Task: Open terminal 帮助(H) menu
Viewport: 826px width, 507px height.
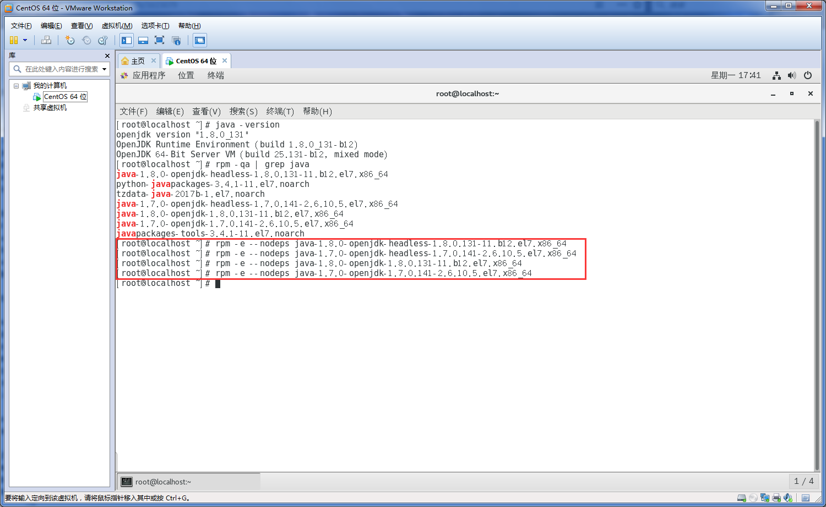Action: tap(317, 112)
